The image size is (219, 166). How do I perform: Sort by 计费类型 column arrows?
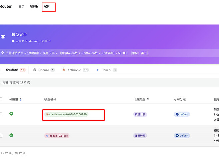pyautogui.click(x=148, y=99)
